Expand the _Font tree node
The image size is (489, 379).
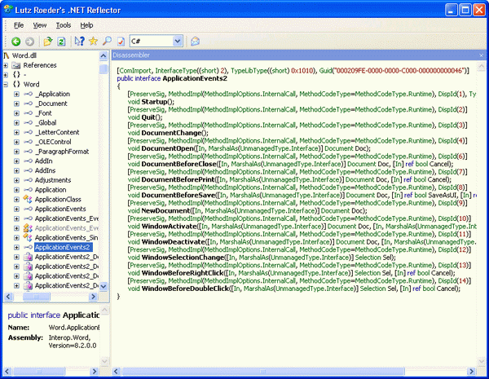[x=16, y=113]
